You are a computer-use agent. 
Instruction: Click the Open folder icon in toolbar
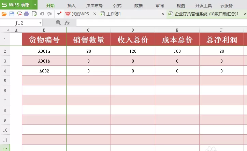(x=4, y=14)
